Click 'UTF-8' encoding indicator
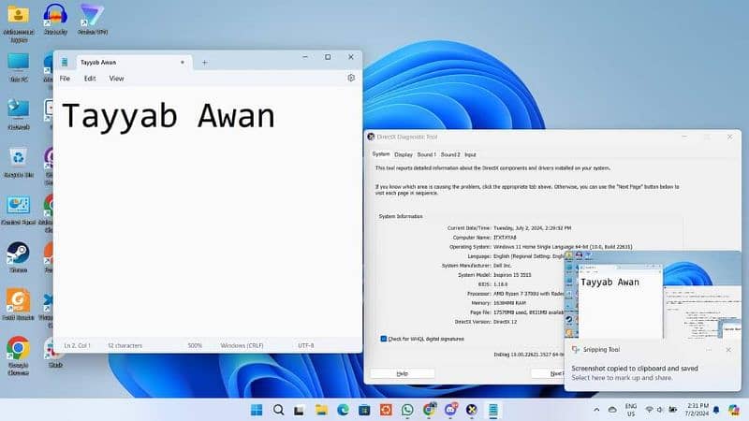749x421 pixels. pos(306,345)
